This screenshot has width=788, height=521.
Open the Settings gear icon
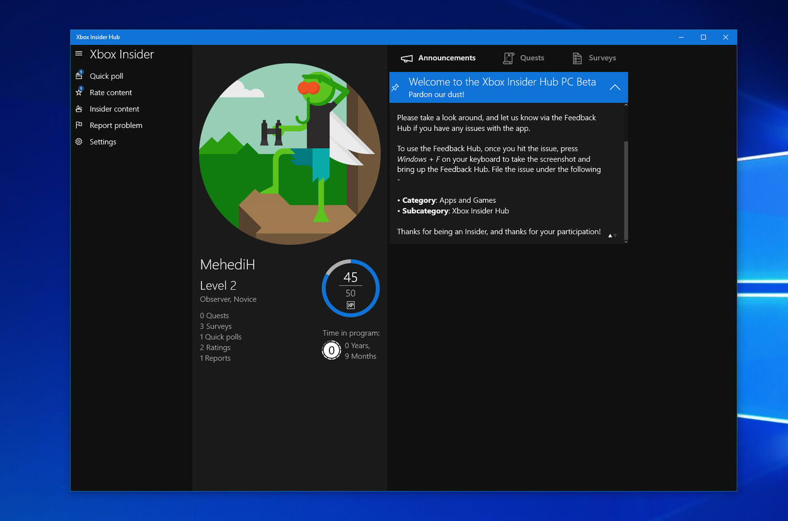tap(79, 141)
